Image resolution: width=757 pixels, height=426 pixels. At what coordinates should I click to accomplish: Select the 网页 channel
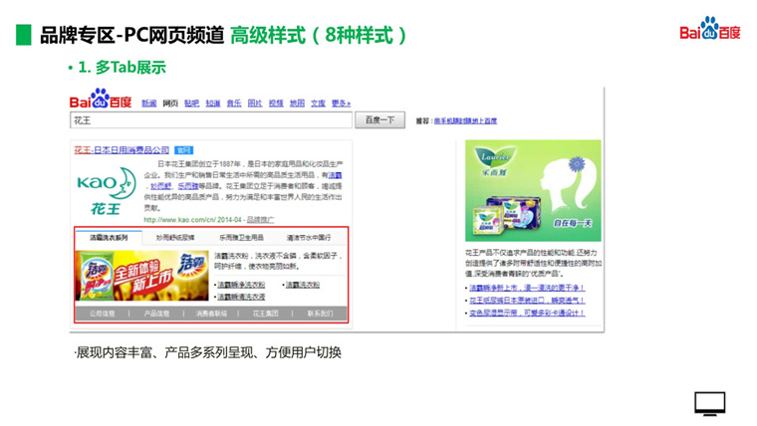(x=170, y=104)
